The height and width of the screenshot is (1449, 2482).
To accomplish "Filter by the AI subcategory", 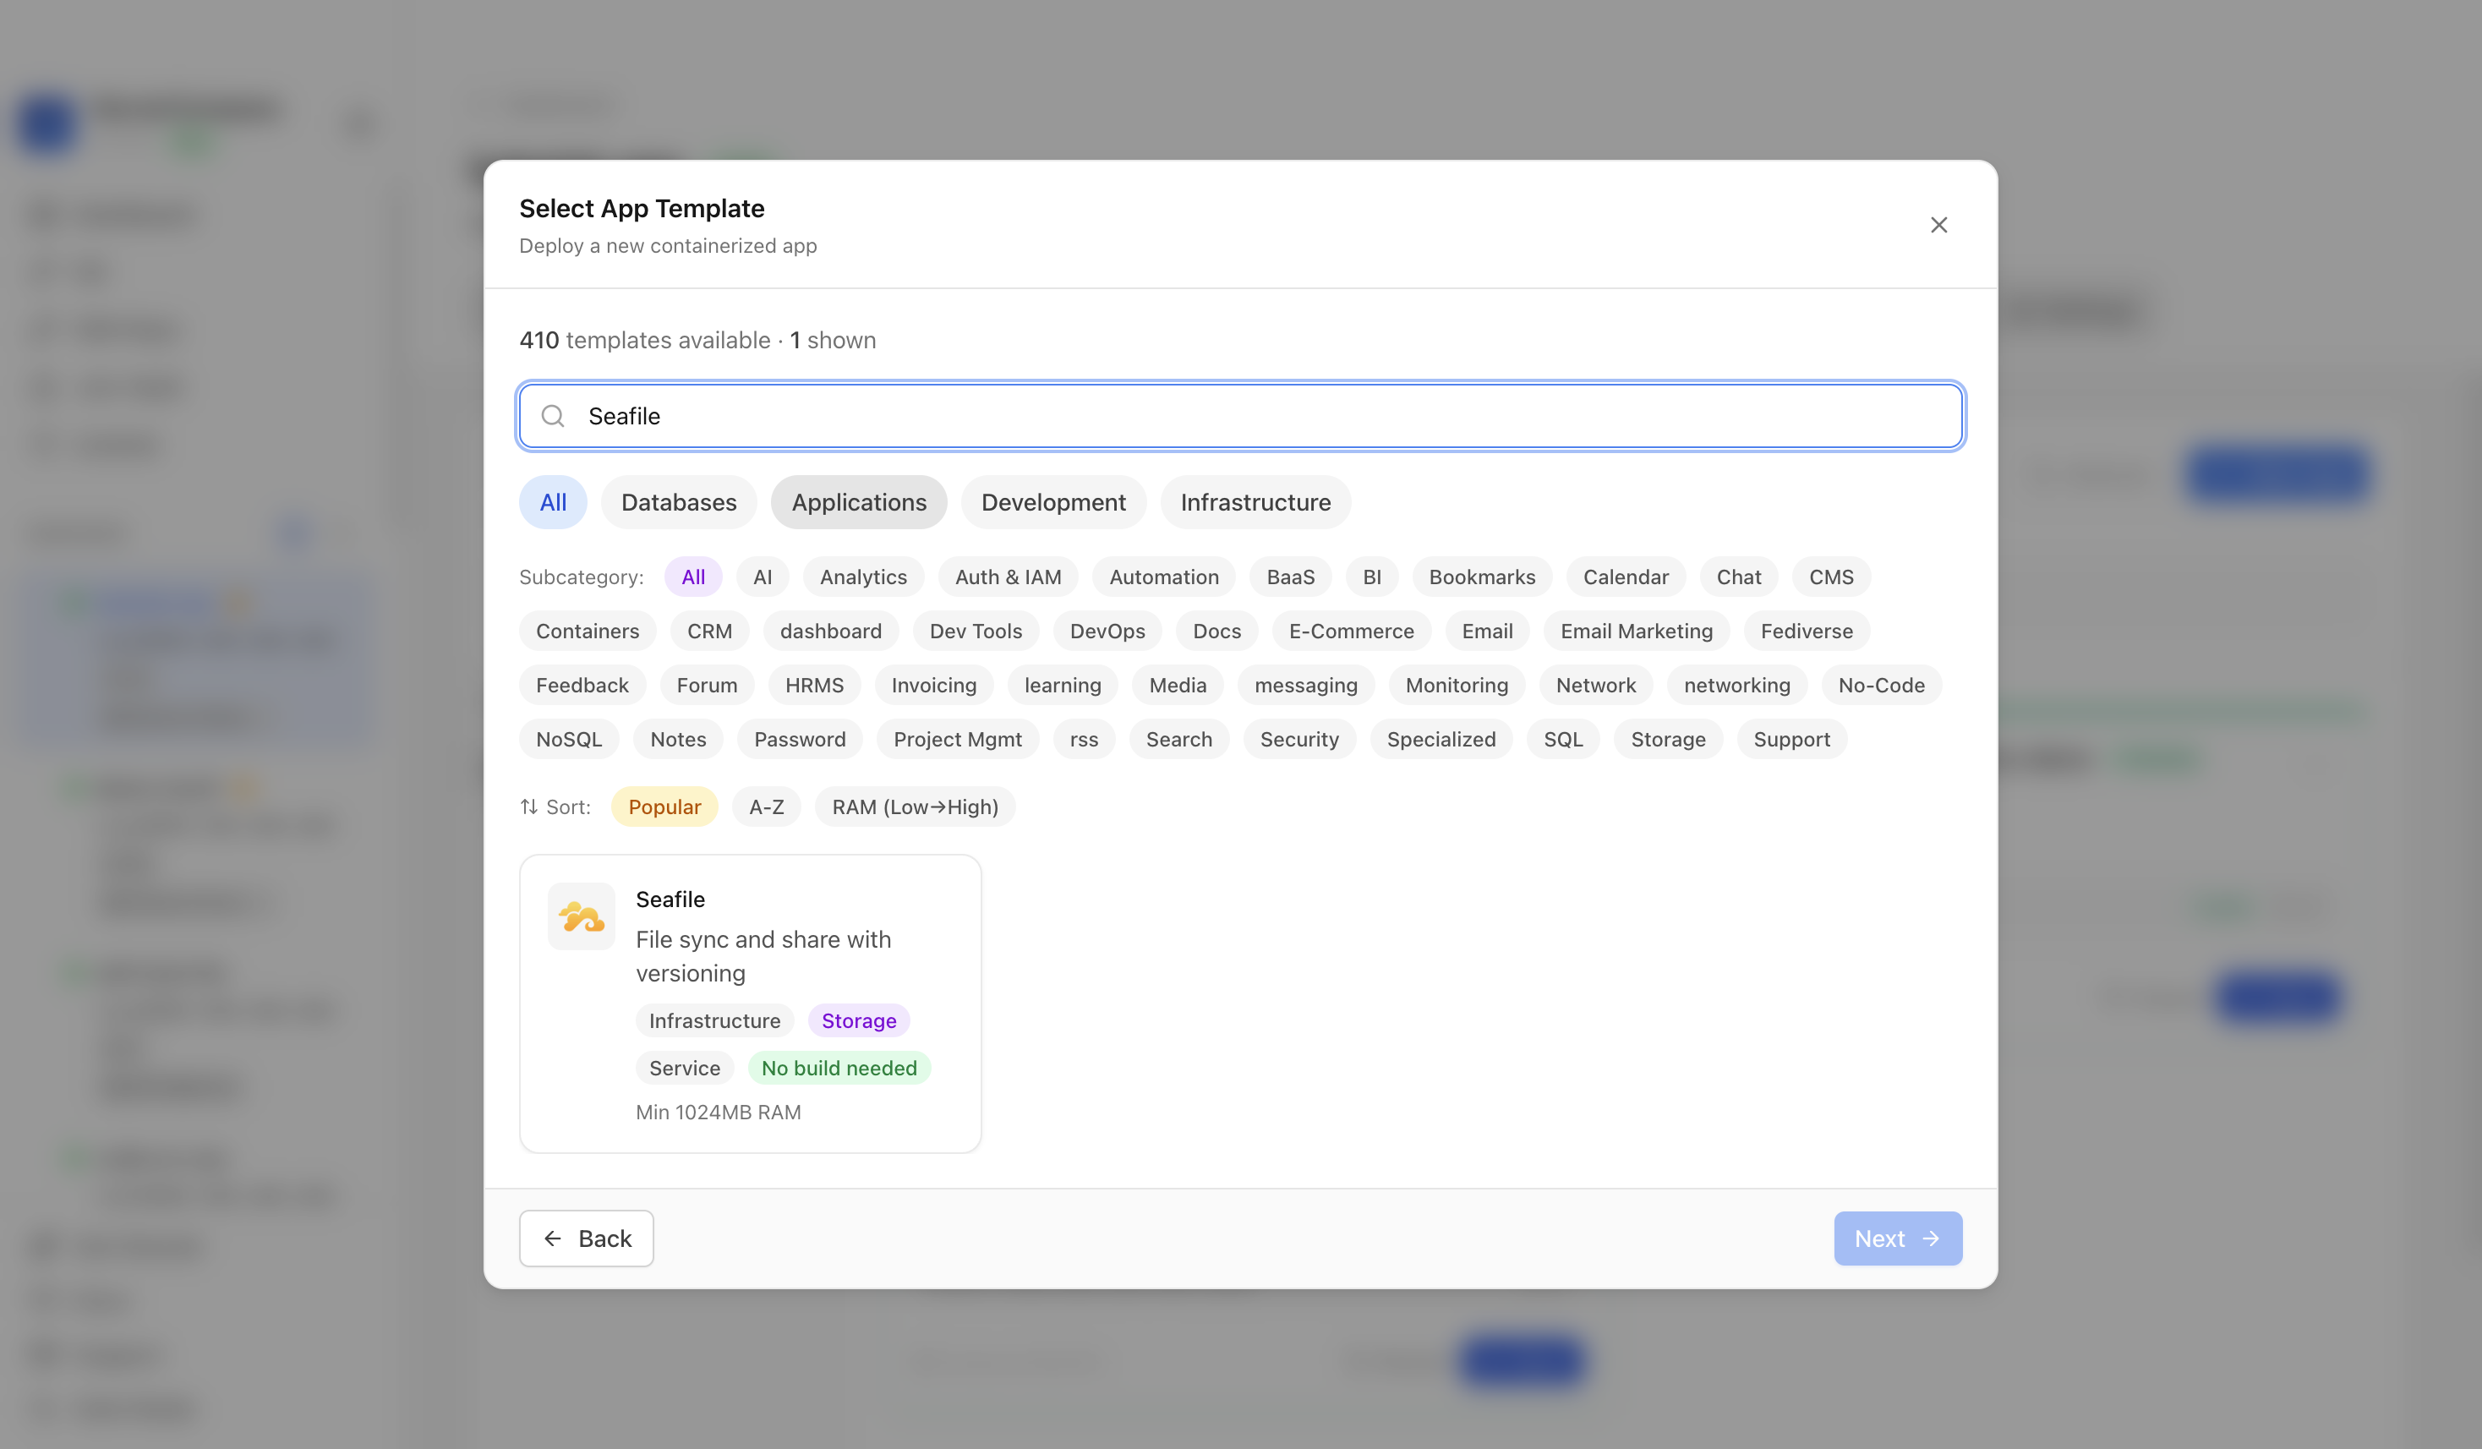I will [x=763, y=577].
